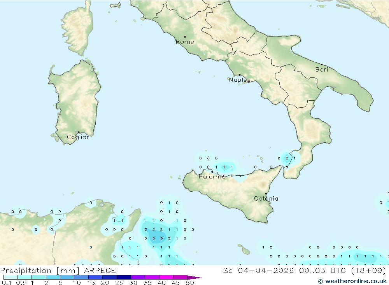Click the legend label '50'
This screenshot has width=389, height=285.
pyautogui.click(x=190, y=283)
